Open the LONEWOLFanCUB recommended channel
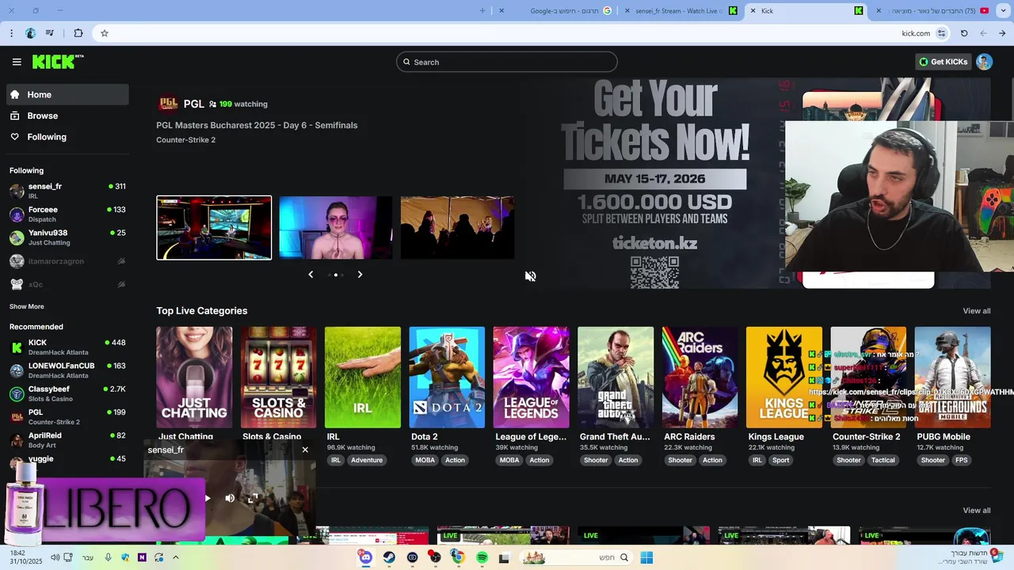This screenshot has width=1014, height=570. (67, 370)
